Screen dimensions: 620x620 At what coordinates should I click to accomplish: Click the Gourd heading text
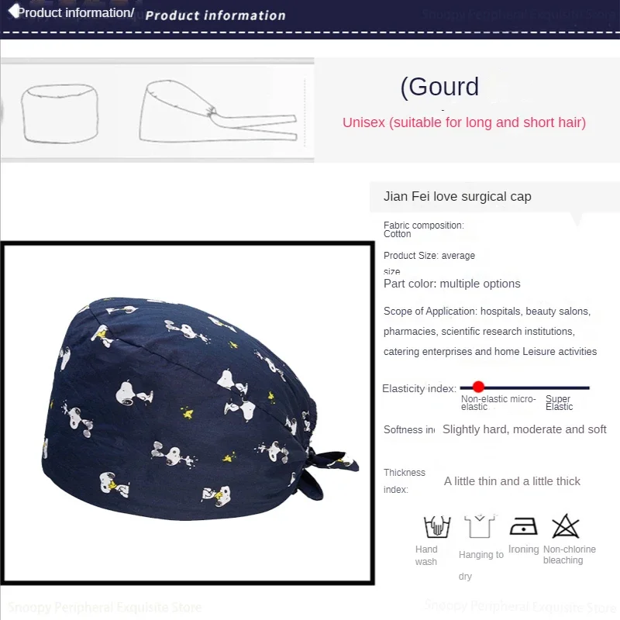439,87
